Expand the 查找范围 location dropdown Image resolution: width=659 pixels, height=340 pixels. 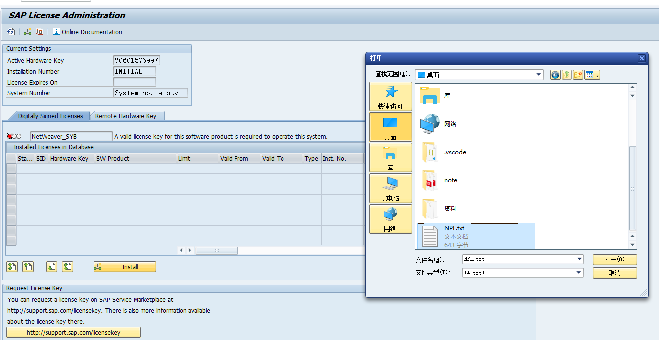(539, 75)
